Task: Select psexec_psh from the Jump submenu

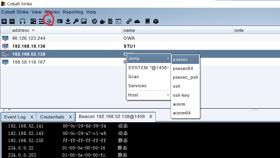Action: point(185,77)
